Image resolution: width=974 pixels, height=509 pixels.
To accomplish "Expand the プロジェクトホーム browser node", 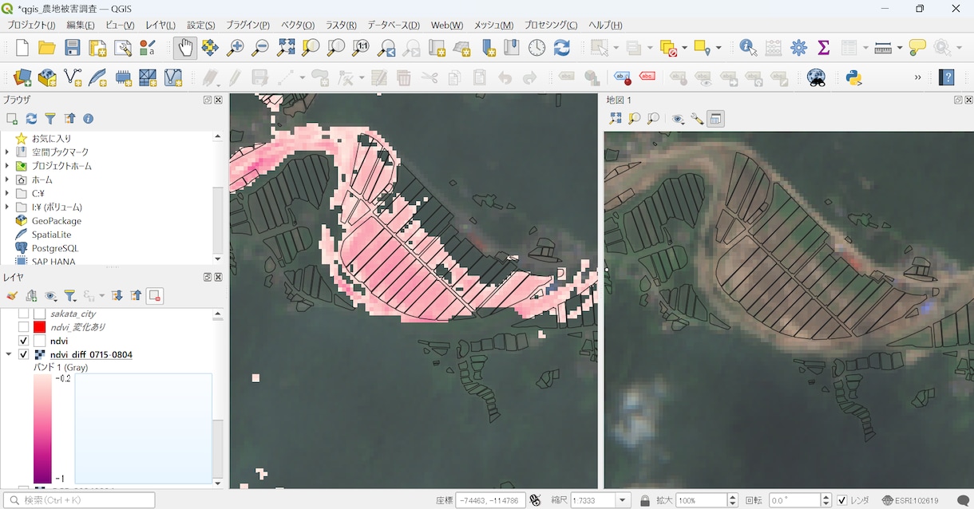I will 7,166.
